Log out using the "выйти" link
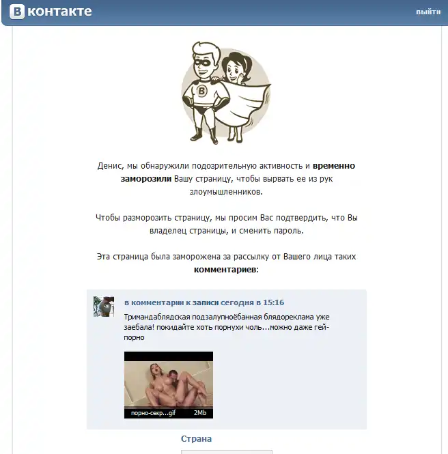The height and width of the screenshot is (454, 448). tap(428, 12)
